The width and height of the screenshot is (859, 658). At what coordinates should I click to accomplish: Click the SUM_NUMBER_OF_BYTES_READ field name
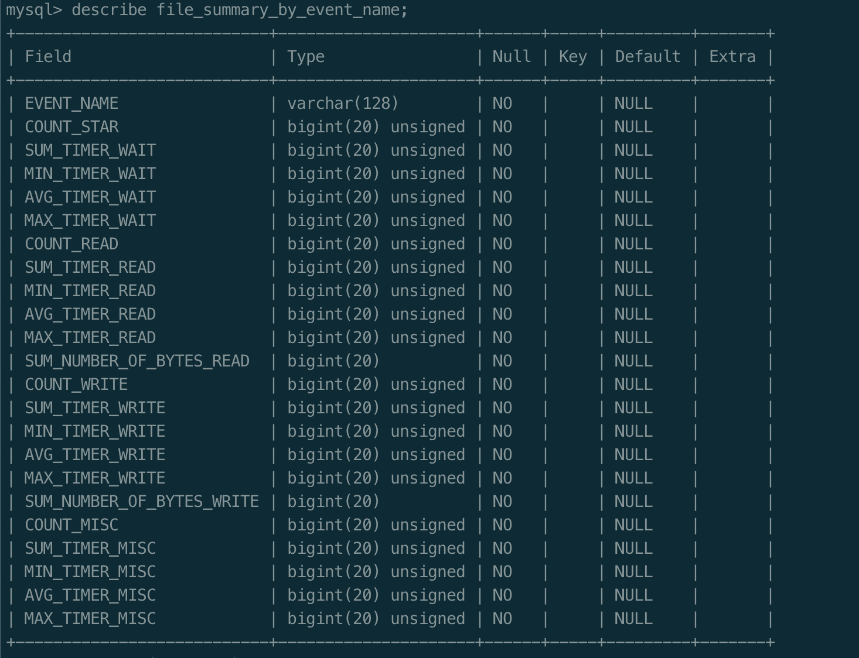coord(137,361)
